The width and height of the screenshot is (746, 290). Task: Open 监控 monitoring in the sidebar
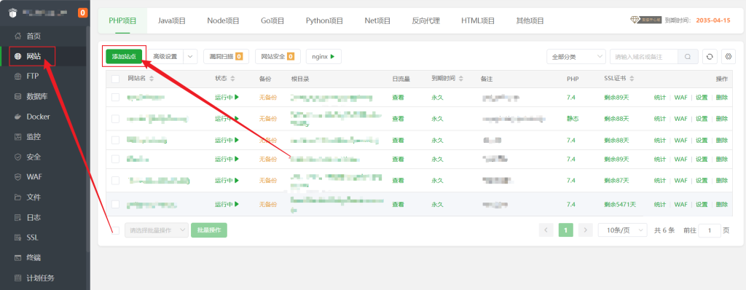(x=34, y=137)
